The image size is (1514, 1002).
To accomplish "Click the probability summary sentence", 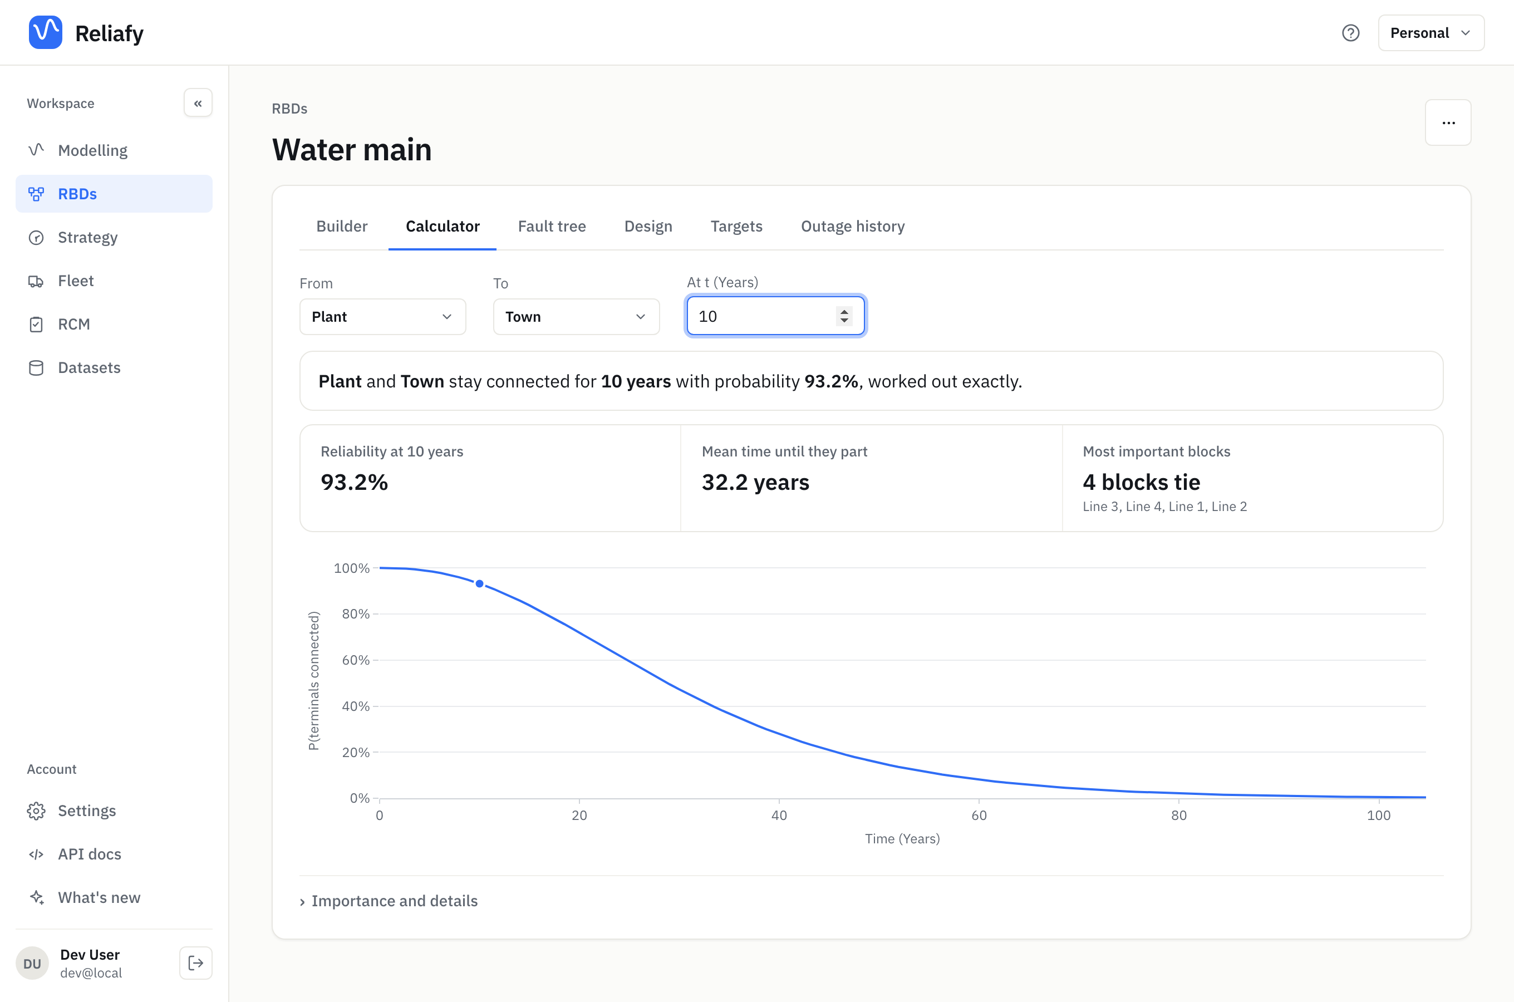I will pos(670,381).
